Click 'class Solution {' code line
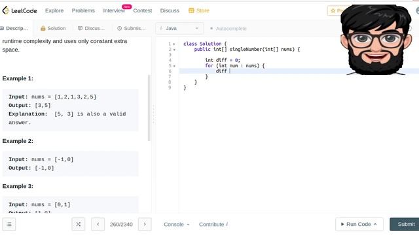The image size is (419, 235). (x=205, y=44)
